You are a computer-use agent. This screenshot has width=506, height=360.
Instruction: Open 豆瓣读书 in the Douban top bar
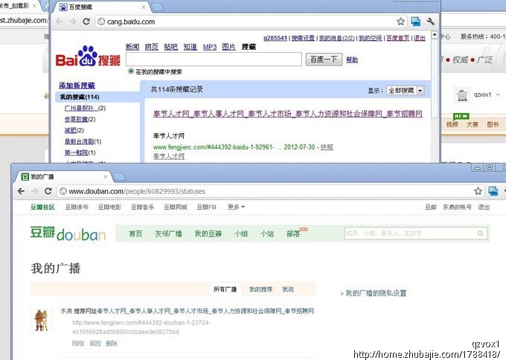pos(77,207)
